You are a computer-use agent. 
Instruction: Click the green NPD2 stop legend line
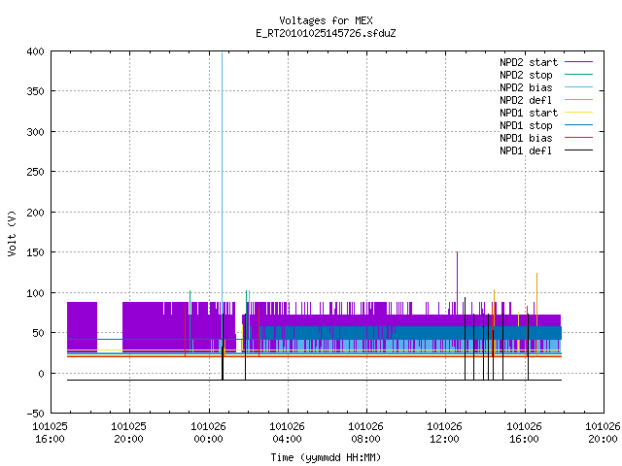[x=579, y=75]
